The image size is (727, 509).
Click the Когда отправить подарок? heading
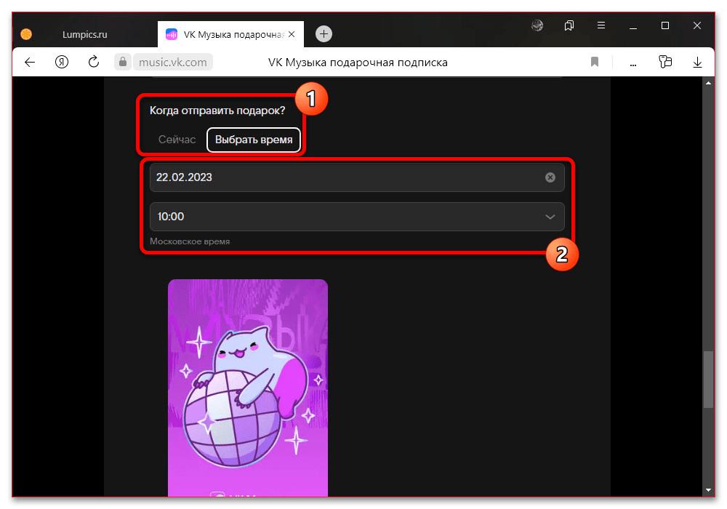(x=217, y=111)
